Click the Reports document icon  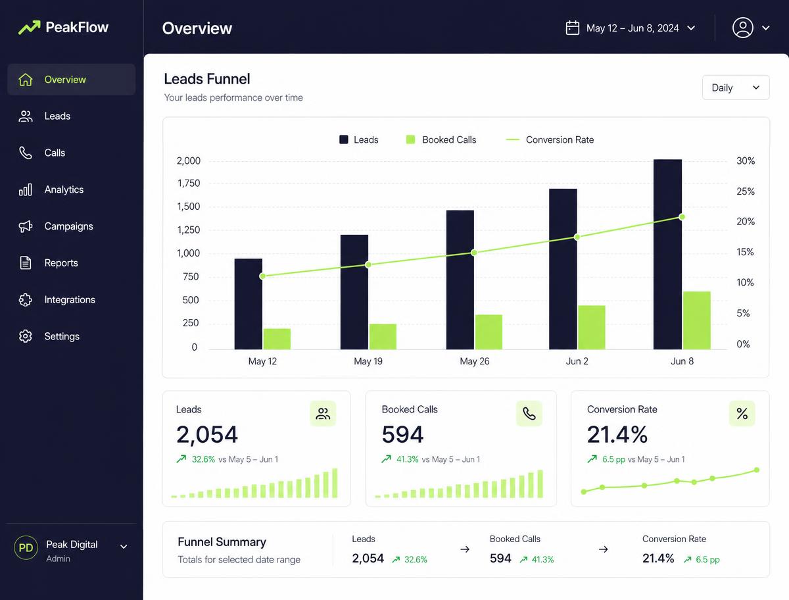pyautogui.click(x=26, y=263)
